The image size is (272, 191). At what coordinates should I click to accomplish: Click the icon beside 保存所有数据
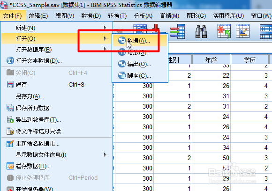10,108
